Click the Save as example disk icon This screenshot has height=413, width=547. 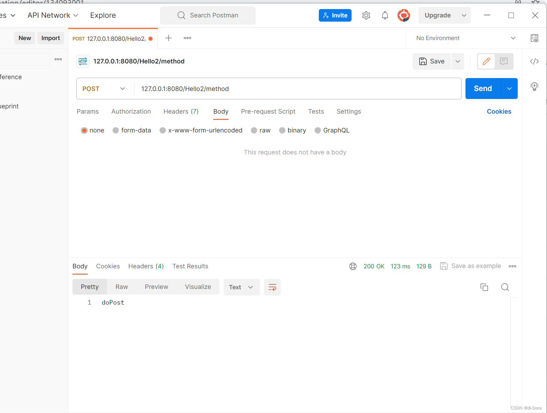(444, 266)
